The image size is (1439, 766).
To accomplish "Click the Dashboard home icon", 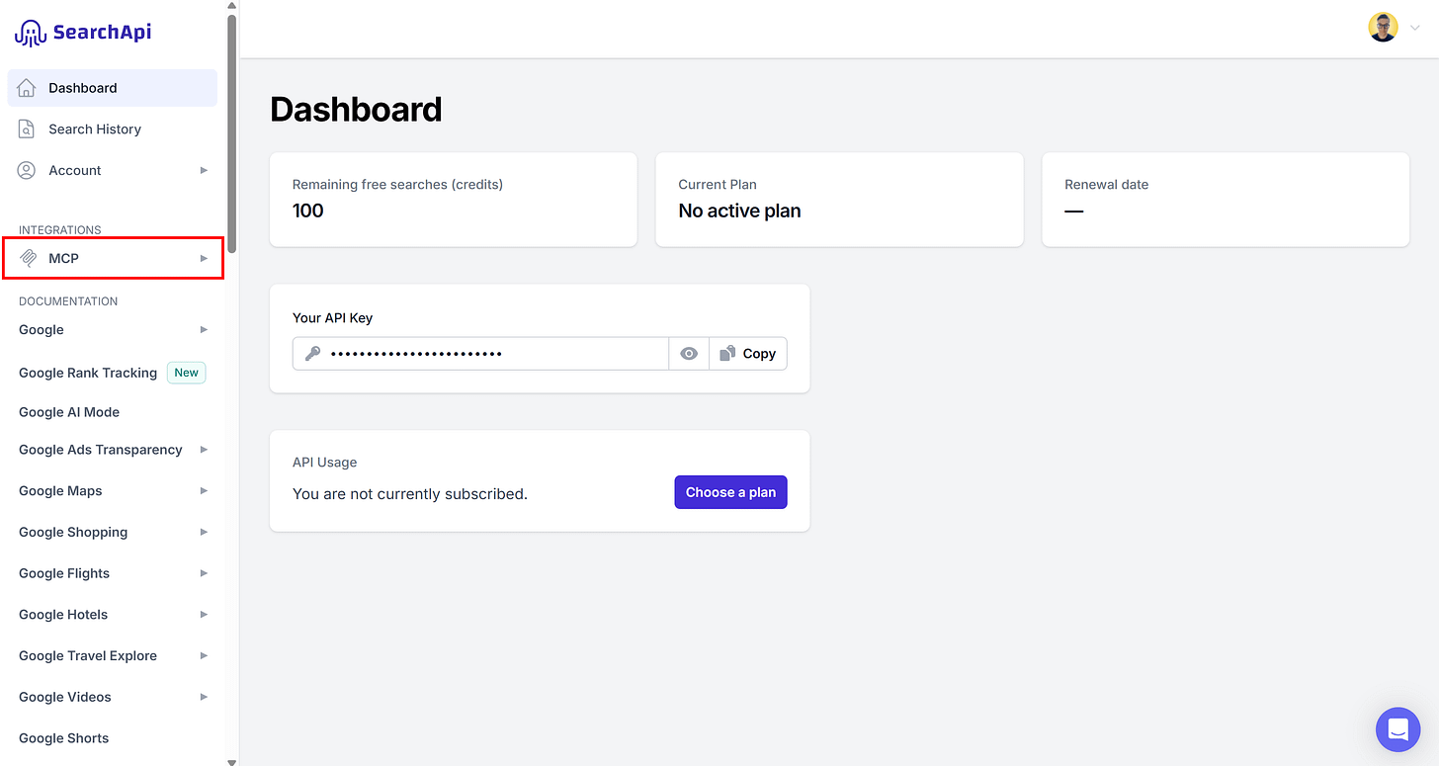I will coord(27,88).
